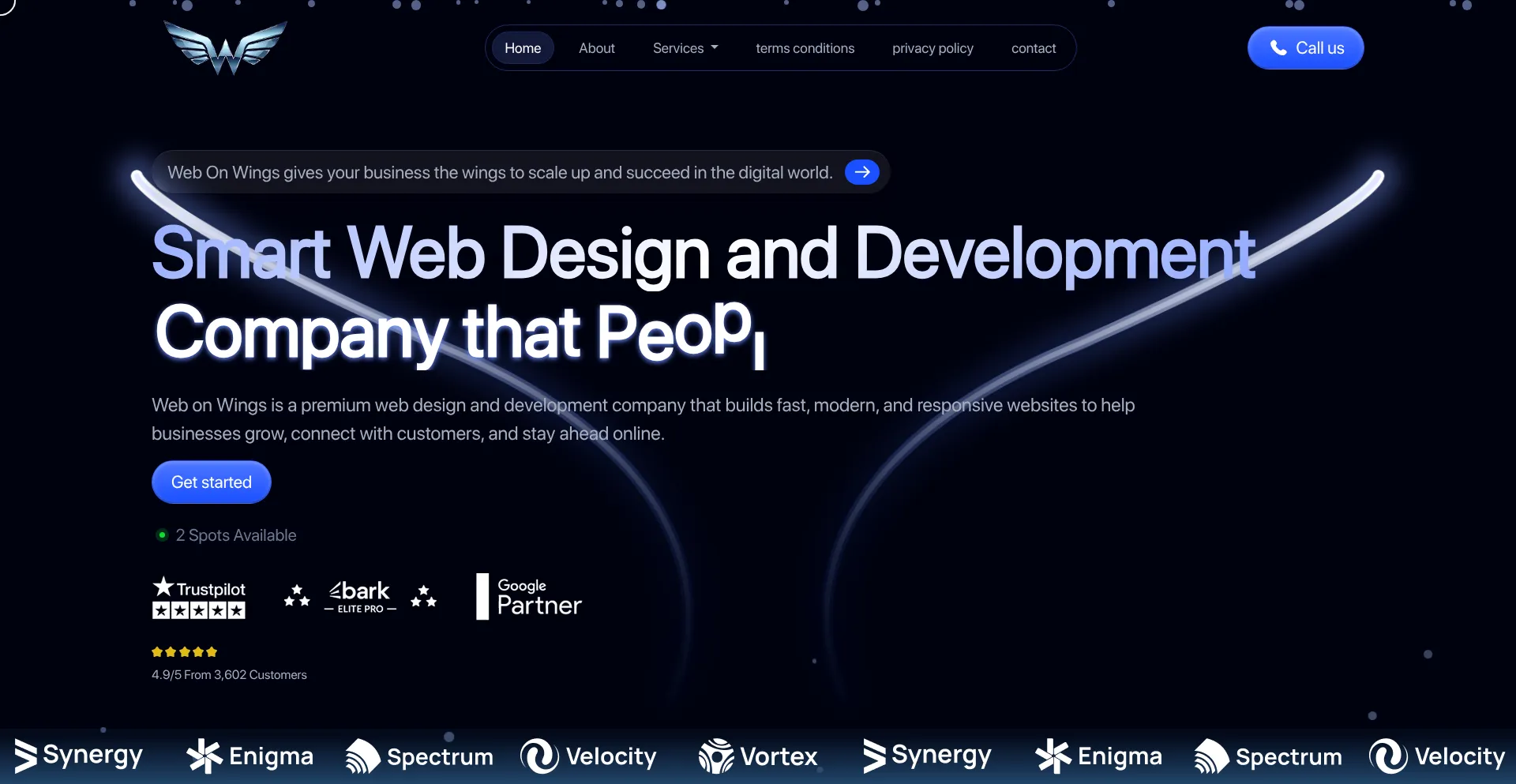
Task: Click the Synergy logo right of Vortex
Action: 927,756
